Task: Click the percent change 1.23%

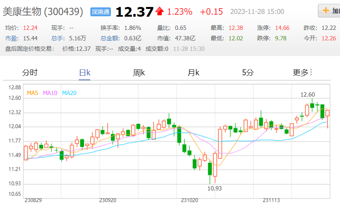Action: [179, 12]
